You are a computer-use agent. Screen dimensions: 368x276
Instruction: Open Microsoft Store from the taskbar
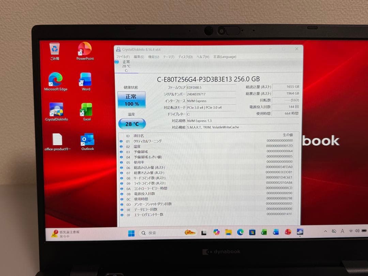point(252,232)
